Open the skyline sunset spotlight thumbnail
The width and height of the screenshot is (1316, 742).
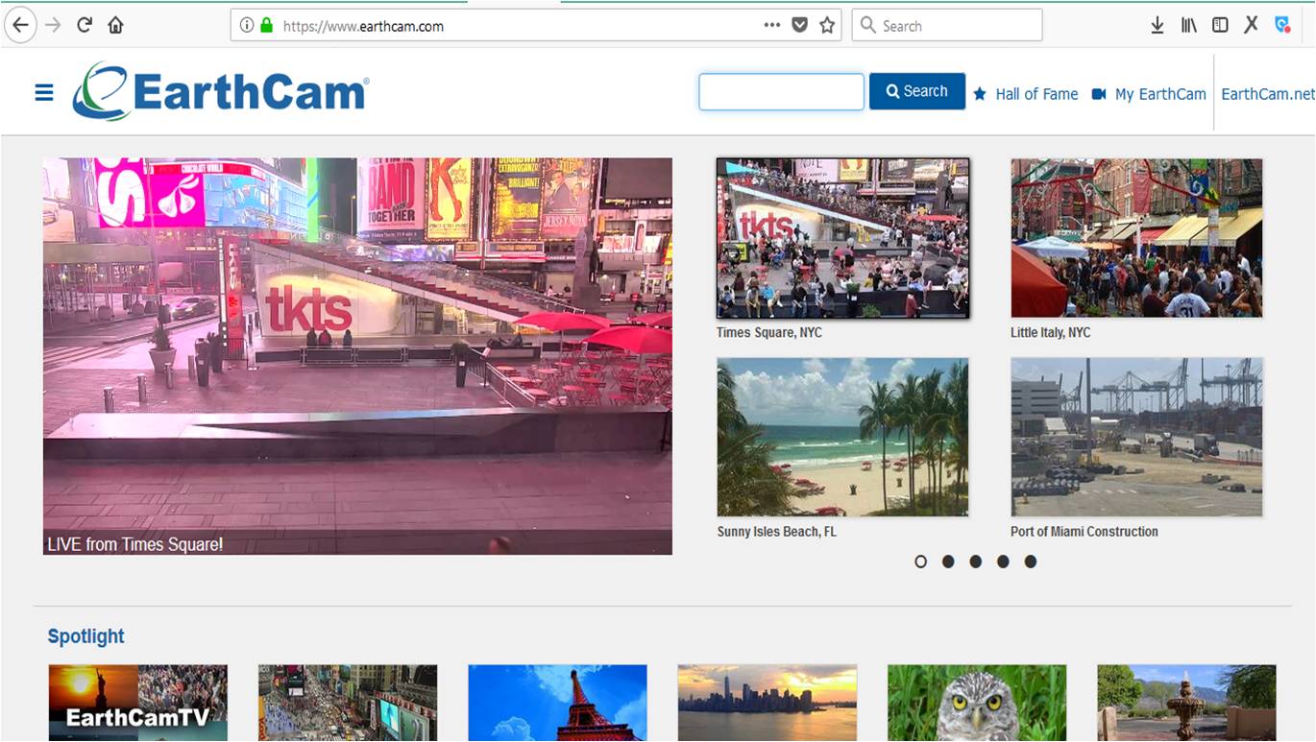click(768, 703)
